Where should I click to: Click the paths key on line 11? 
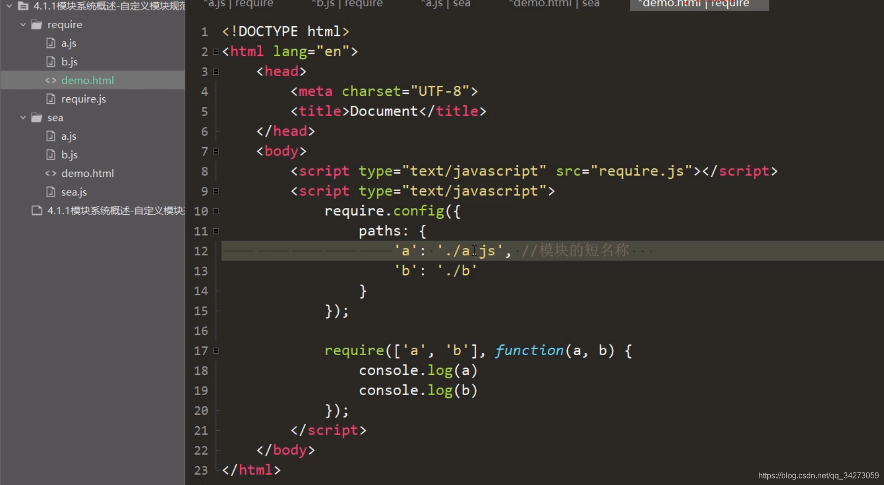[380, 231]
